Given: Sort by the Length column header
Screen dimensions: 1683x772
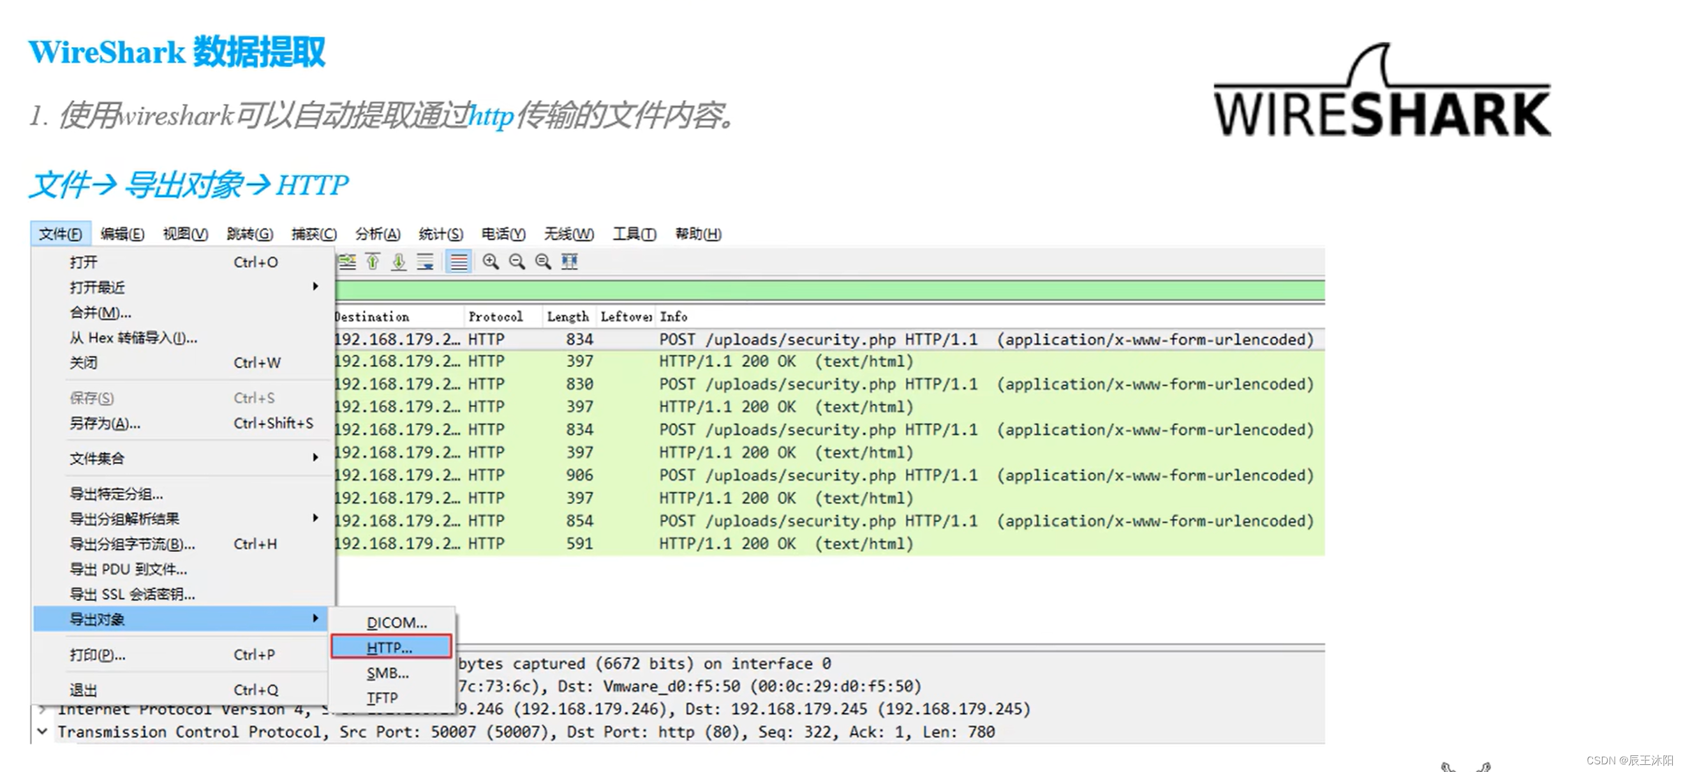Looking at the screenshot, I should pyautogui.click(x=569, y=316).
